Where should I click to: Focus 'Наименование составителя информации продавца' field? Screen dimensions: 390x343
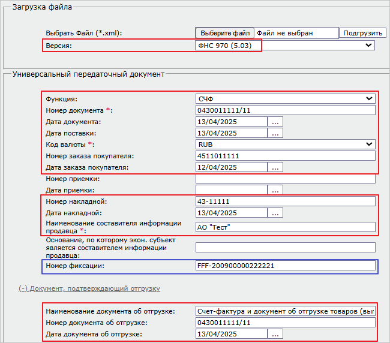coord(285,227)
